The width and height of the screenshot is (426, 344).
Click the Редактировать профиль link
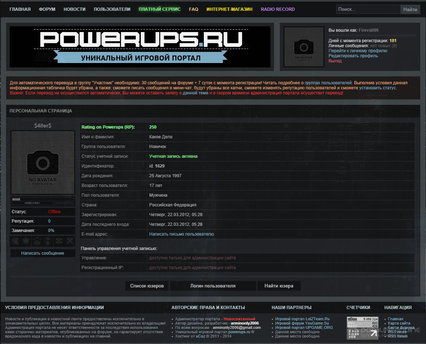point(353,56)
